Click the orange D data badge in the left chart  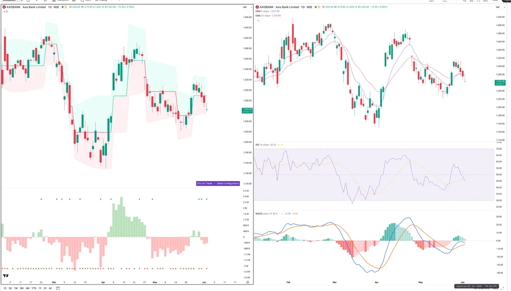point(66,7)
